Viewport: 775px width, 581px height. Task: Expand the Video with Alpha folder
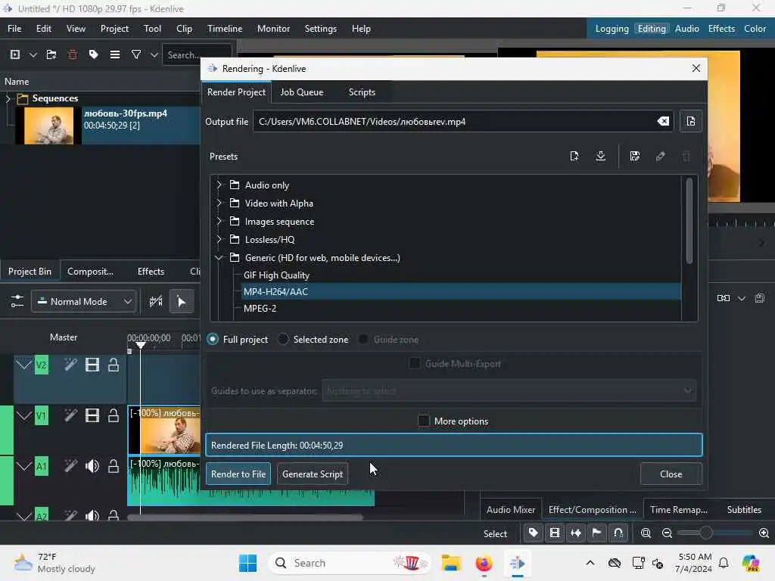click(x=219, y=203)
